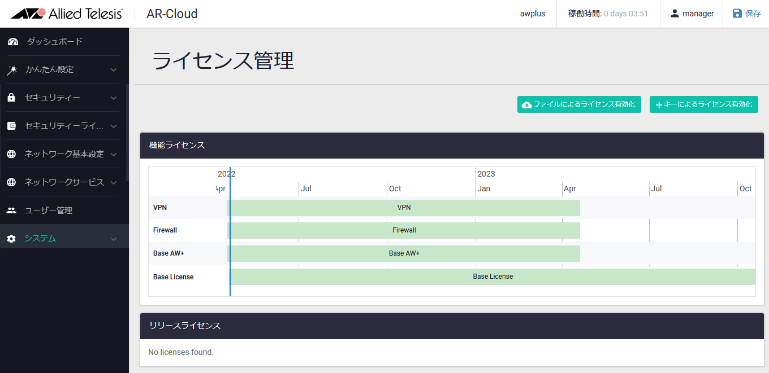Expand the ネットワーク基本設定 chevron
Viewport: 769px width, 373px height.
pos(114,155)
